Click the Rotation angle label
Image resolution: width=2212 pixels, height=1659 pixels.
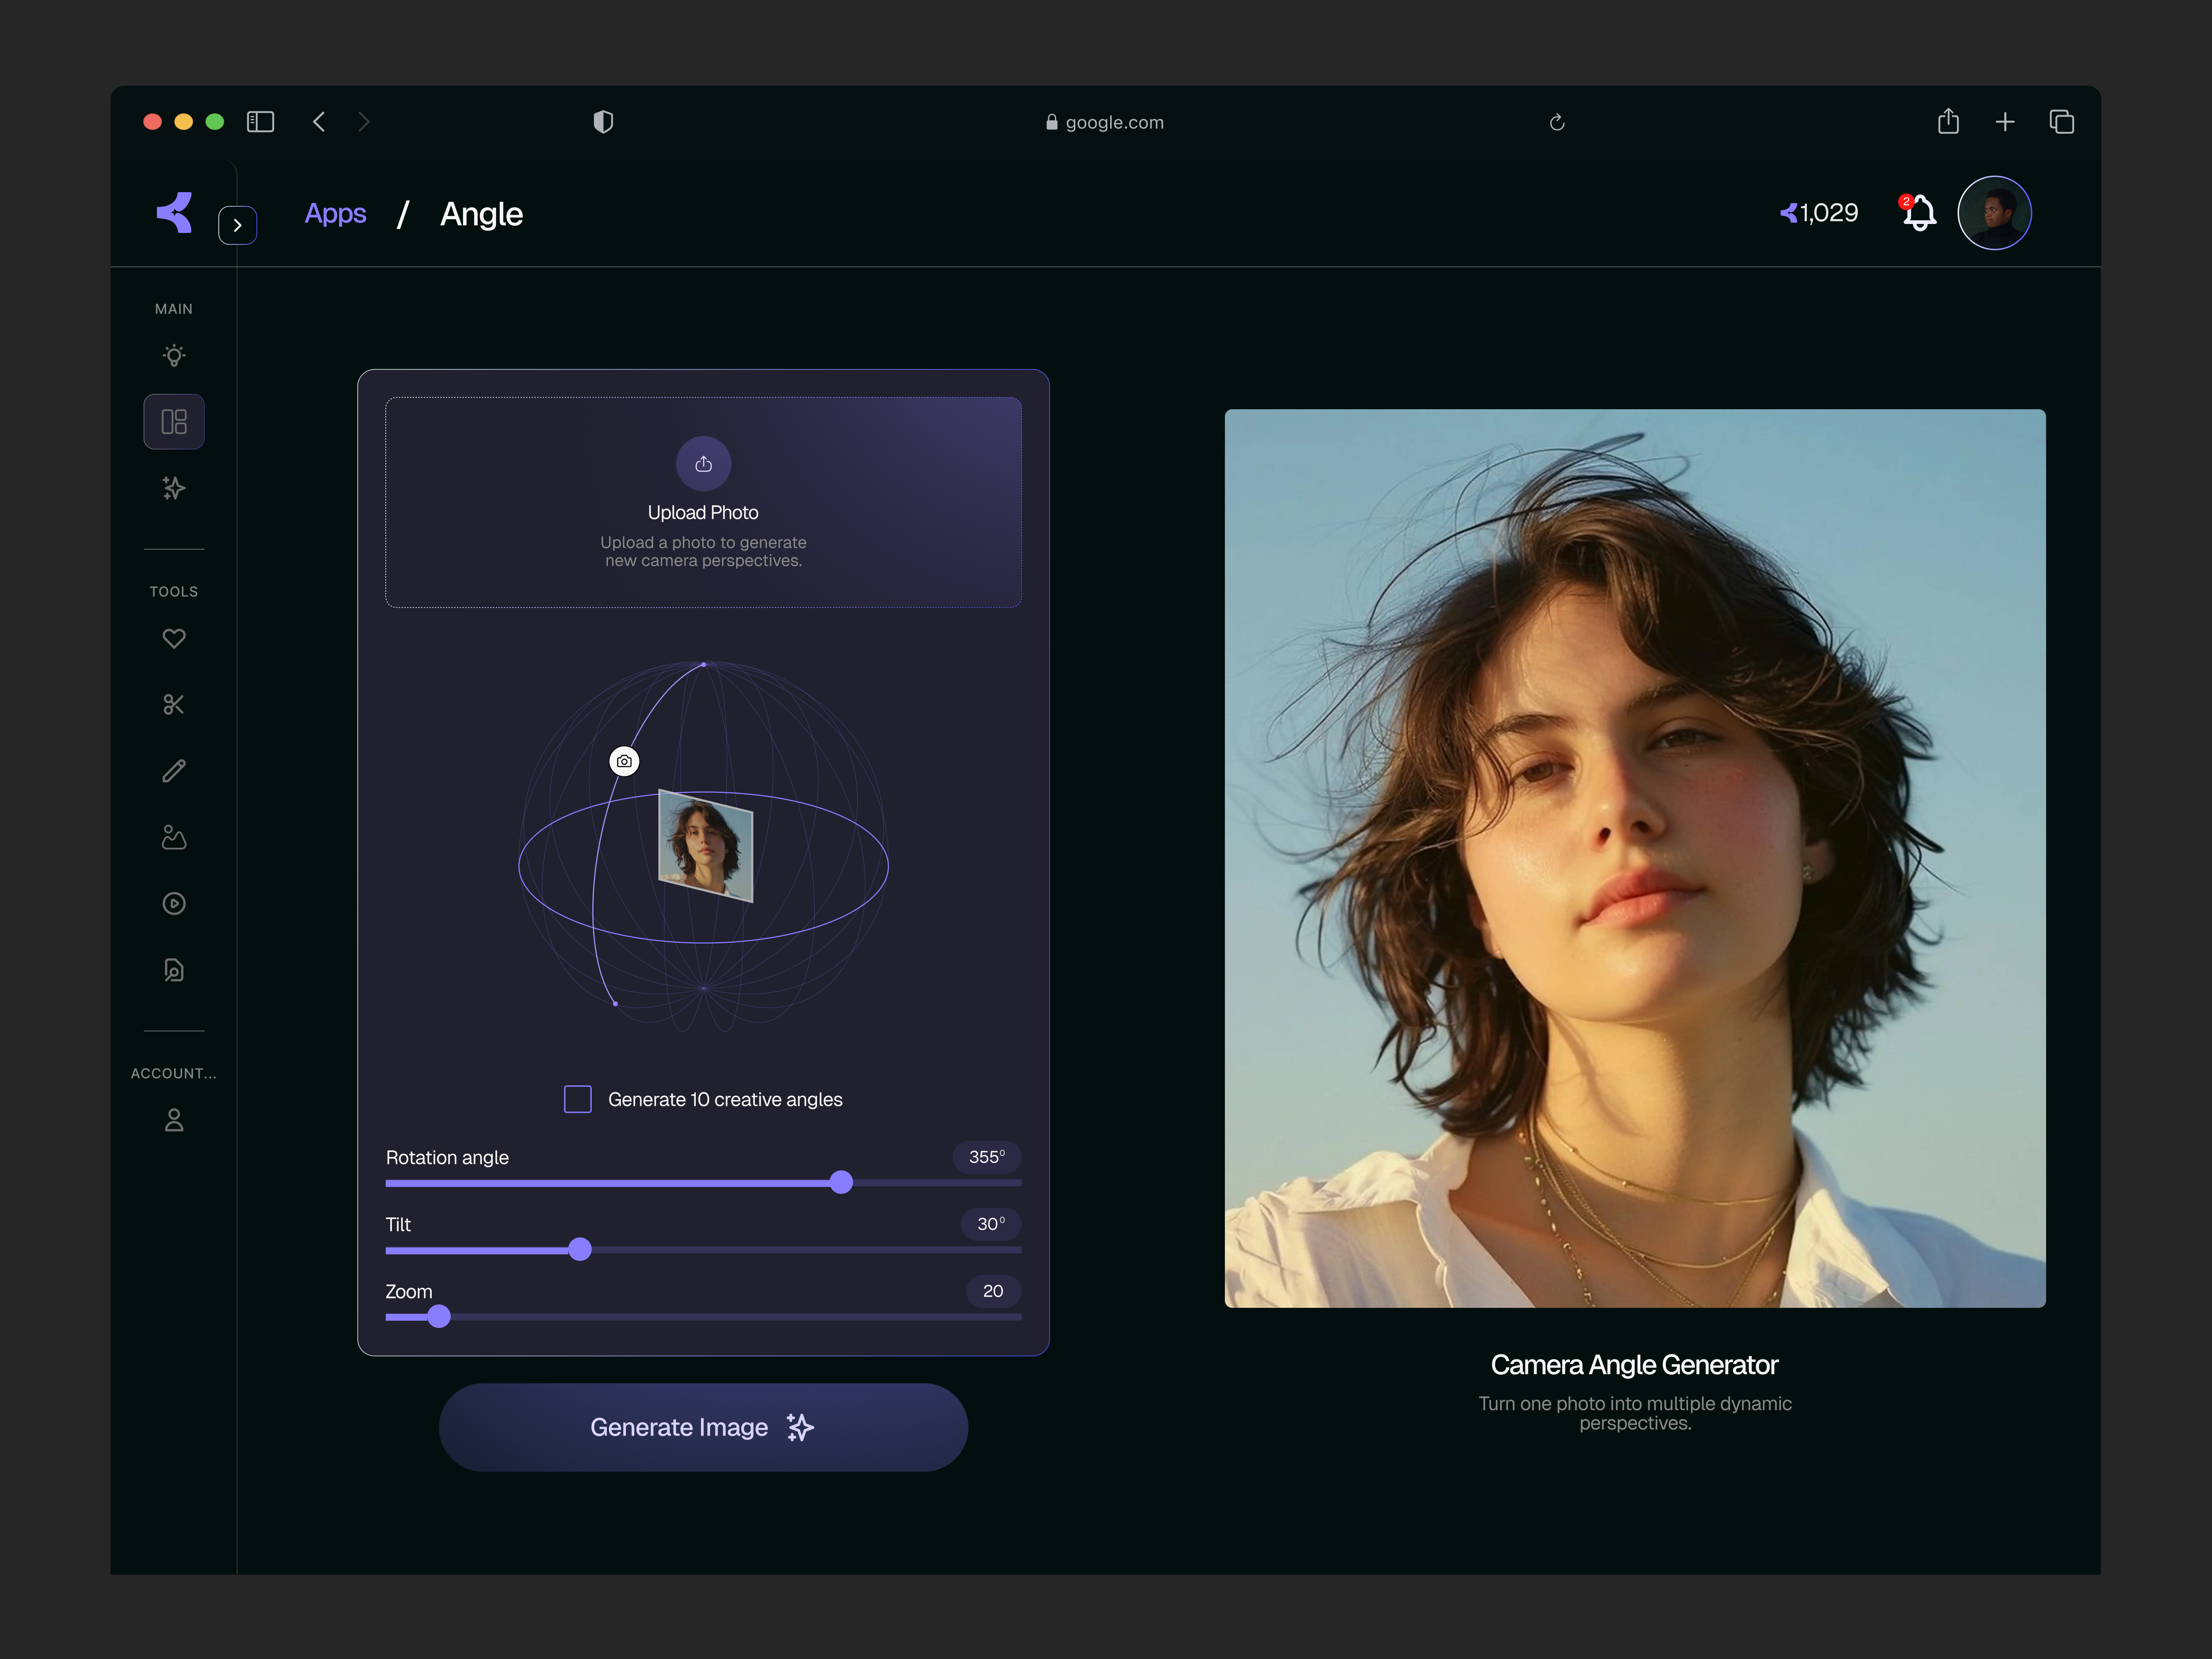click(x=447, y=1157)
